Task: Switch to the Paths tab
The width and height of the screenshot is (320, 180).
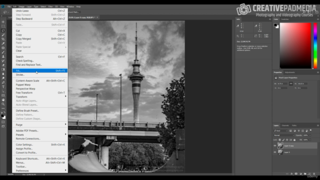Action: pos(294,125)
